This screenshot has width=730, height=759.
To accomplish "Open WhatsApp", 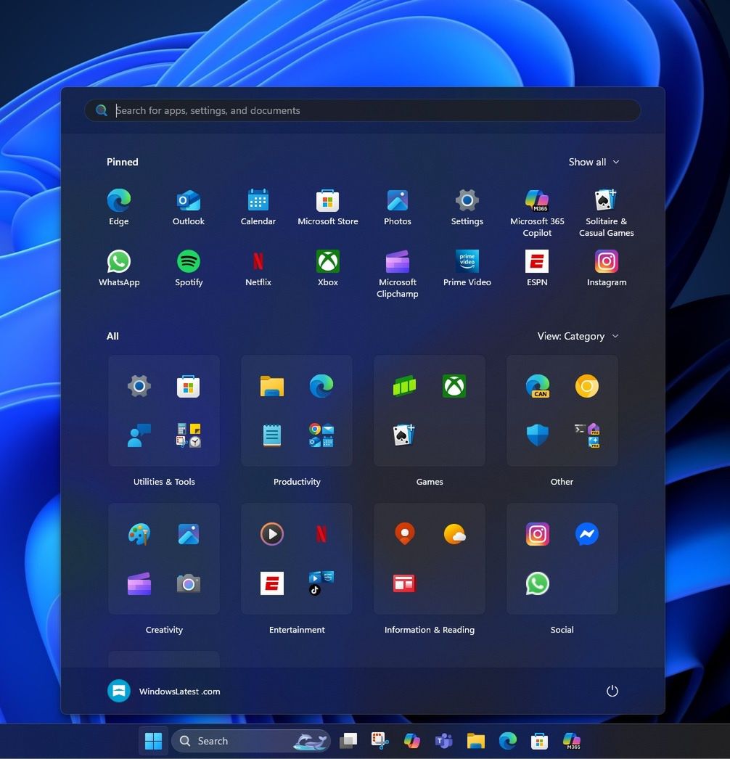I will (x=118, y=261).
